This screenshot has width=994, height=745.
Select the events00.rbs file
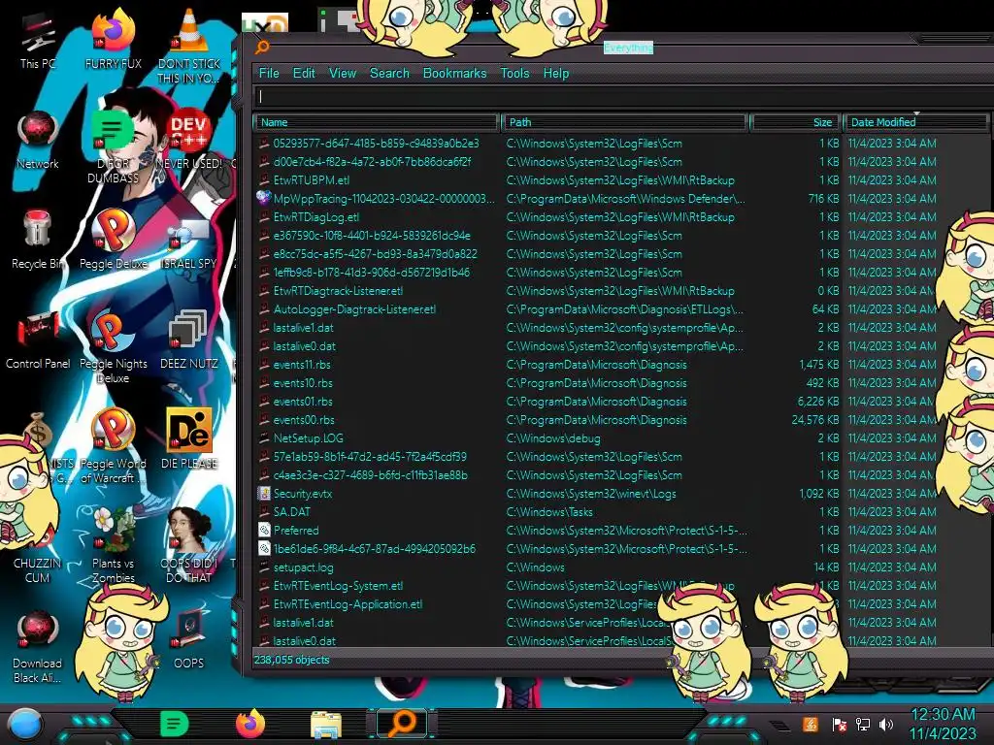(x=304, y=419)
